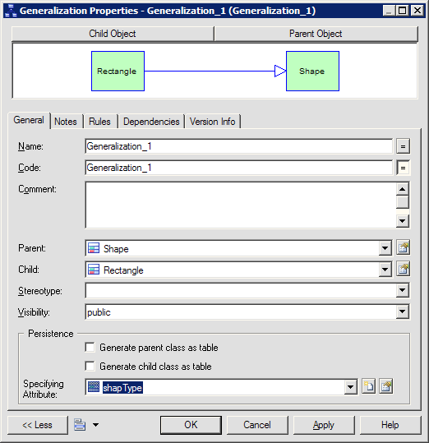Screen dimensions: 429x443
Task: Click inside the Comment text area
Action: [241, 205]
